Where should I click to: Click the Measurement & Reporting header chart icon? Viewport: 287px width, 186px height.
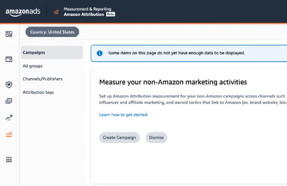click(x=56, y=12)
